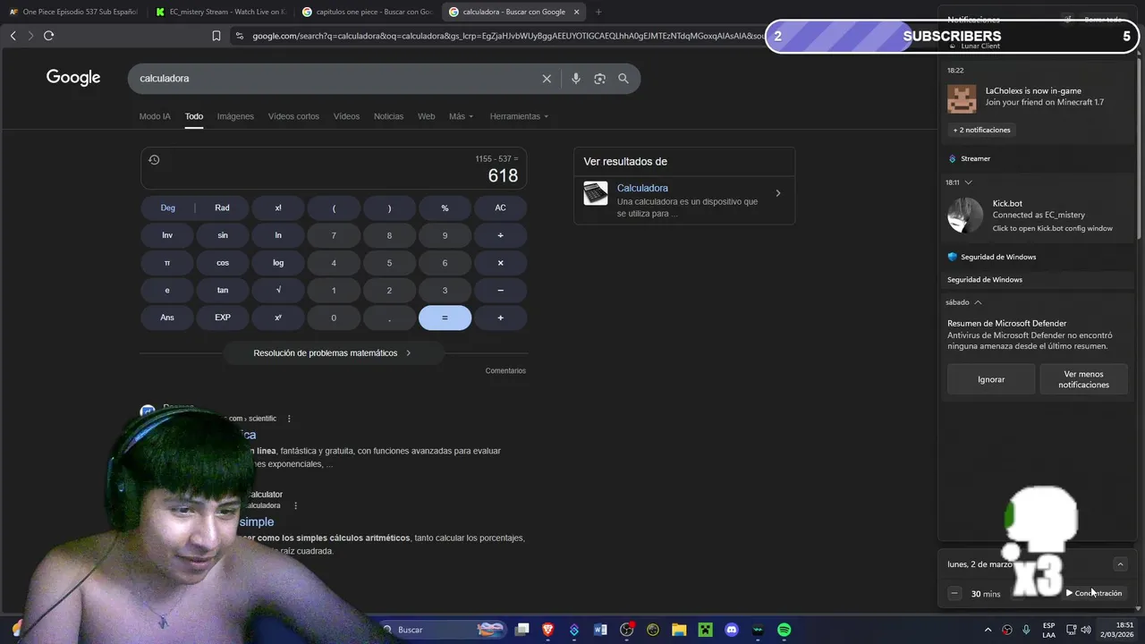Click Ver menos notificaciones button
The height and width of the screenshot is (644, 1145).
[x=1083, y=379]
